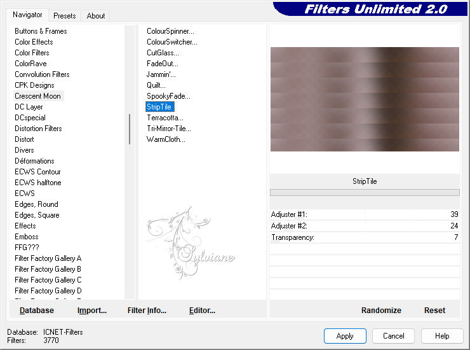Select Emboss category
The height and width of the screenshot is (350, 470).
pyautogui.click(x=27, y=237)
